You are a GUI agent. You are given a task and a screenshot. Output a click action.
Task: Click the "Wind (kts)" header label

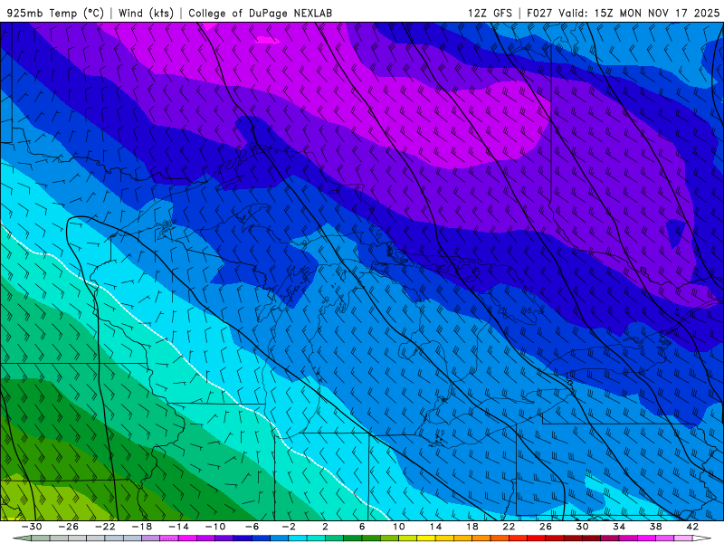tap(146, 13)
